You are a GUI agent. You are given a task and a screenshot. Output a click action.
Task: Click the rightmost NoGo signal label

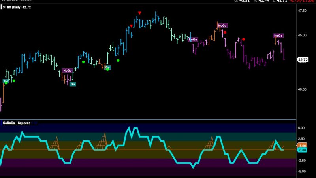tap(278, 36)
